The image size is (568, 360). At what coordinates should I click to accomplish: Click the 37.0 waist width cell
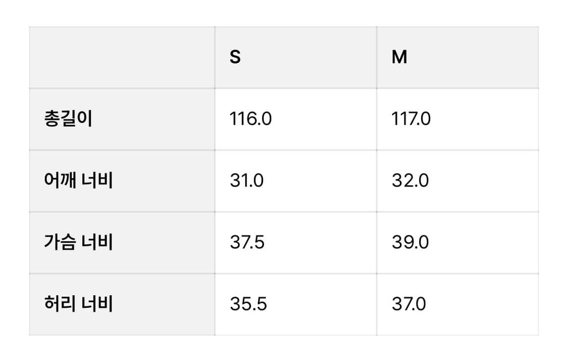point(408,304)
